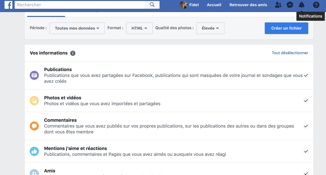Image resolution: width=326 pixels, height=175 pixels.
Task: Click the Créer un fichier button
Action: [x=286, y=28]
